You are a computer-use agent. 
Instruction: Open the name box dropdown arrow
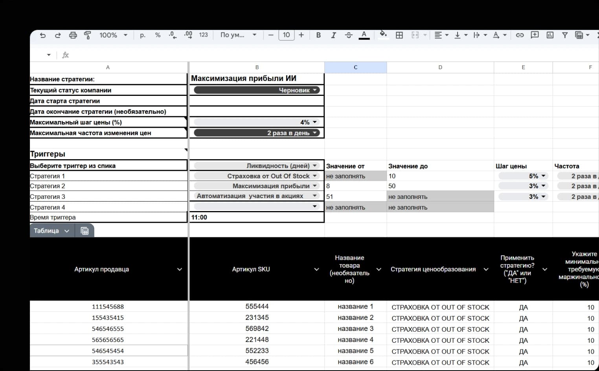coord(49,55)
